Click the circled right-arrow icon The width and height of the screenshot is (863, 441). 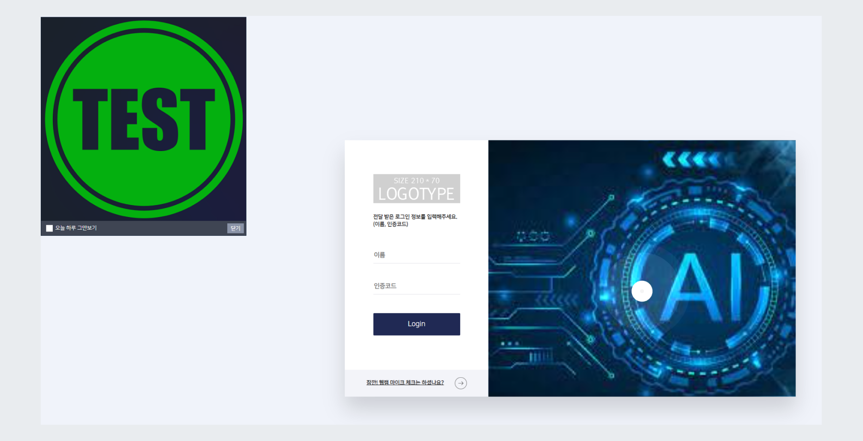(461, 383)
